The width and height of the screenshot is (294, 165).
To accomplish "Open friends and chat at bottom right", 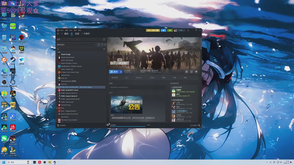I will pos(195,125).
